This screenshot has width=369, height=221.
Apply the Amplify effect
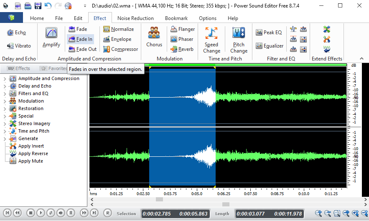coord(51,37)
